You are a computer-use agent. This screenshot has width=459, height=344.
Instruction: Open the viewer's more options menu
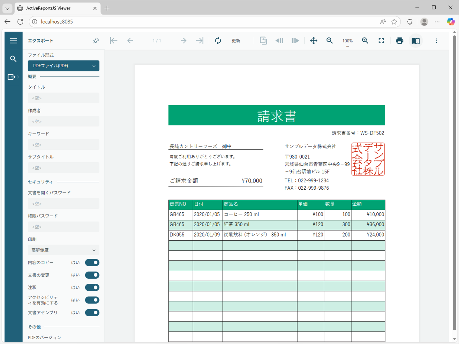click(436, 41)
